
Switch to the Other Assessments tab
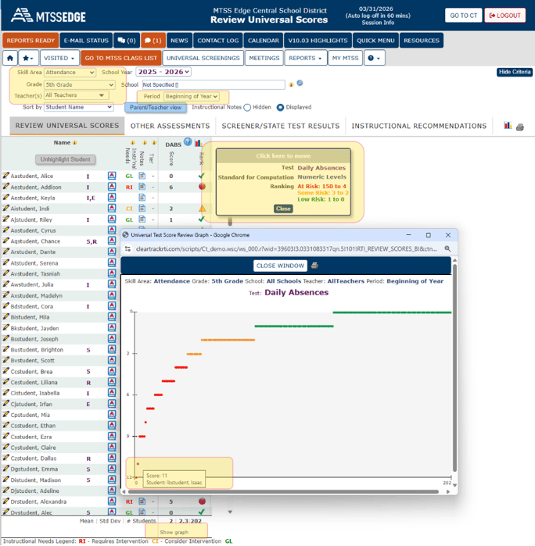170,126
